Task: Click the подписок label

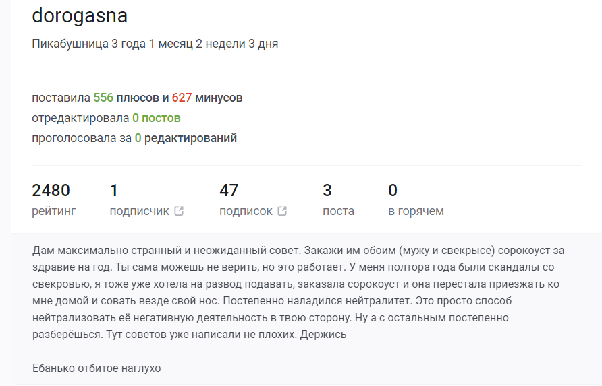Action: 246,211
